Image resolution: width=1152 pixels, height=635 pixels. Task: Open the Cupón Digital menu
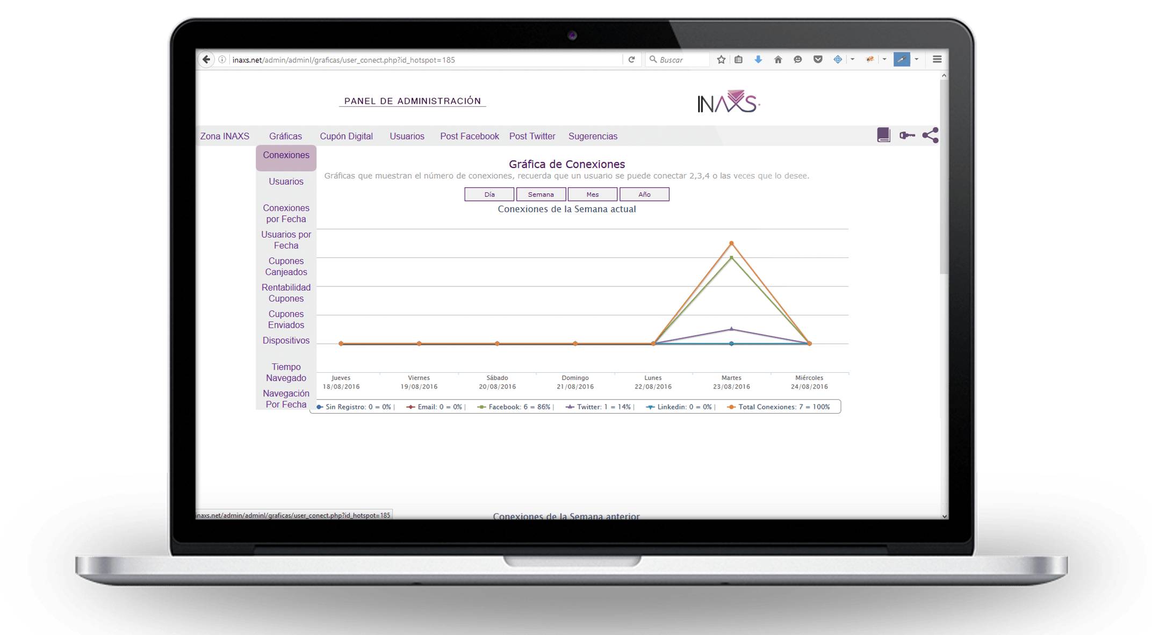point(346,136)
